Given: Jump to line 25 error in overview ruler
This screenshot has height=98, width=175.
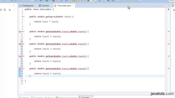Looking at the screenshot, I should pyautogui.click(x=169, y=69).
